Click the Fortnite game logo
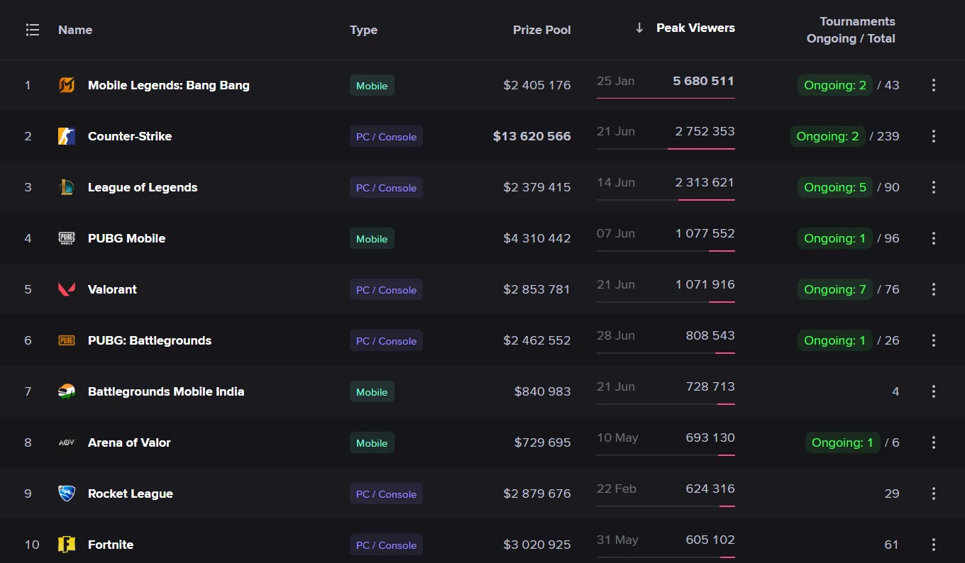This screenshot has height=563, width=965. point(67,545)
